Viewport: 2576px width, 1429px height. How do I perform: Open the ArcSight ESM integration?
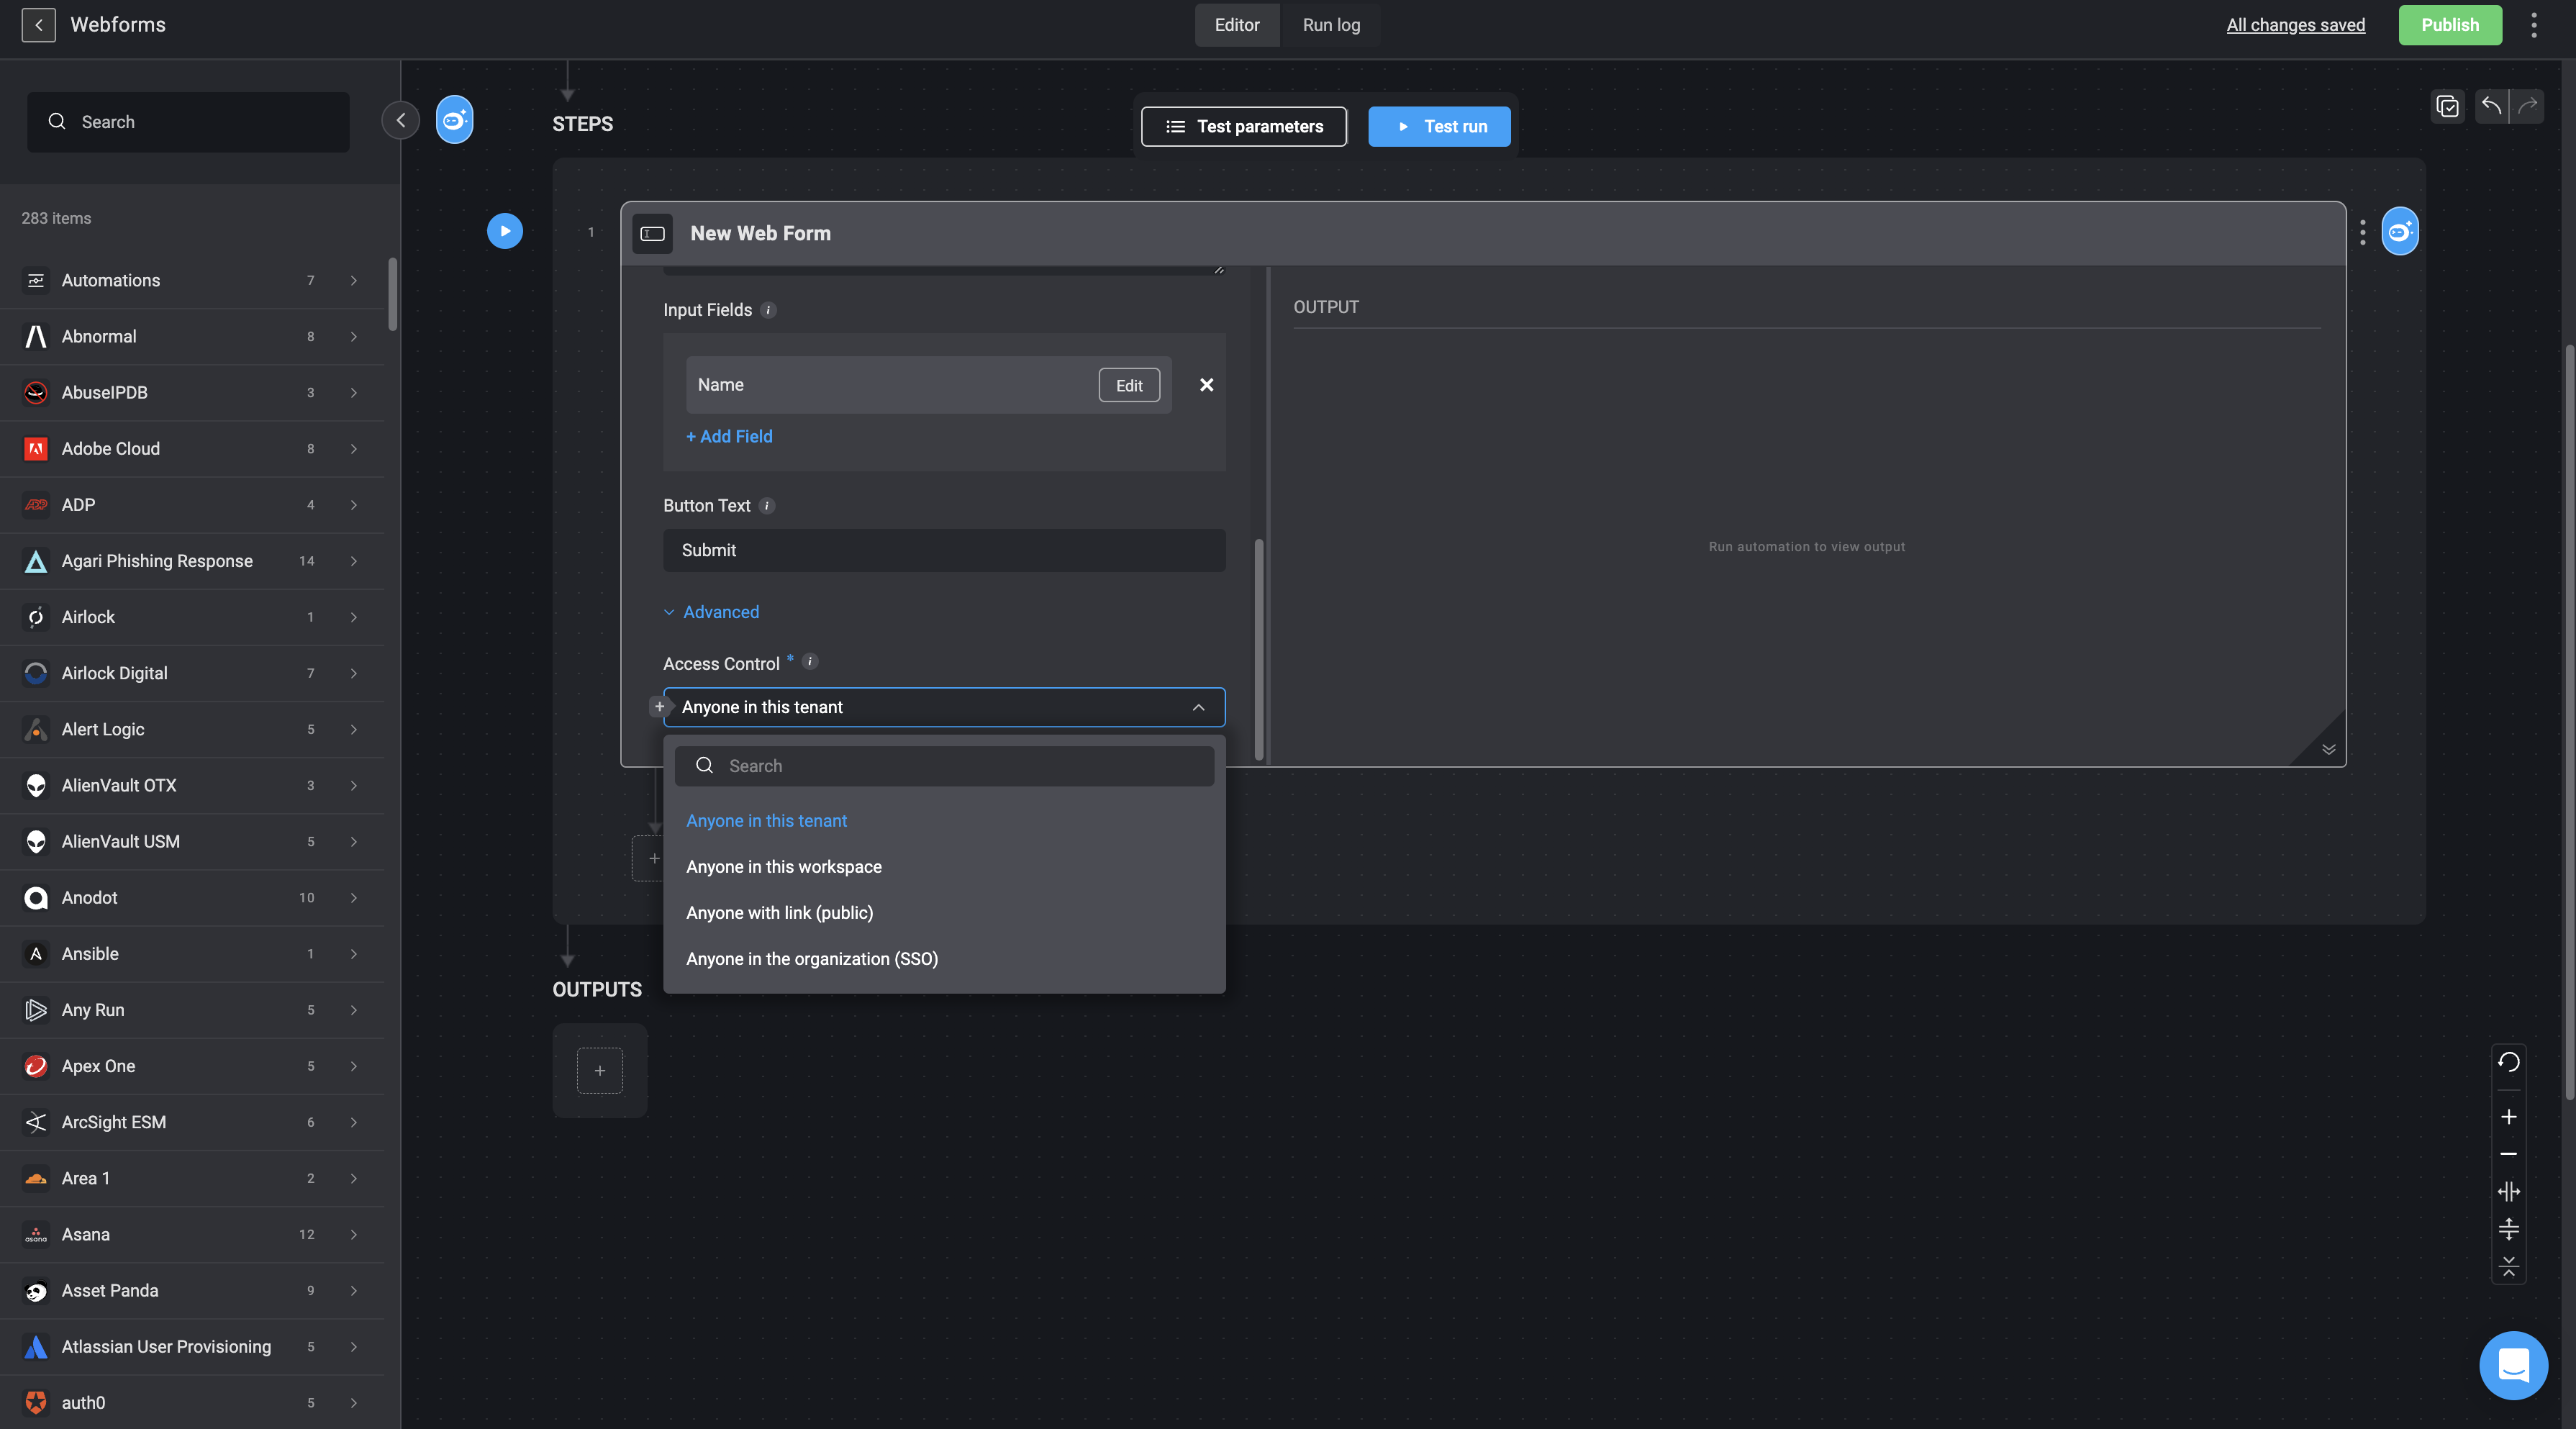[192, 1123]
